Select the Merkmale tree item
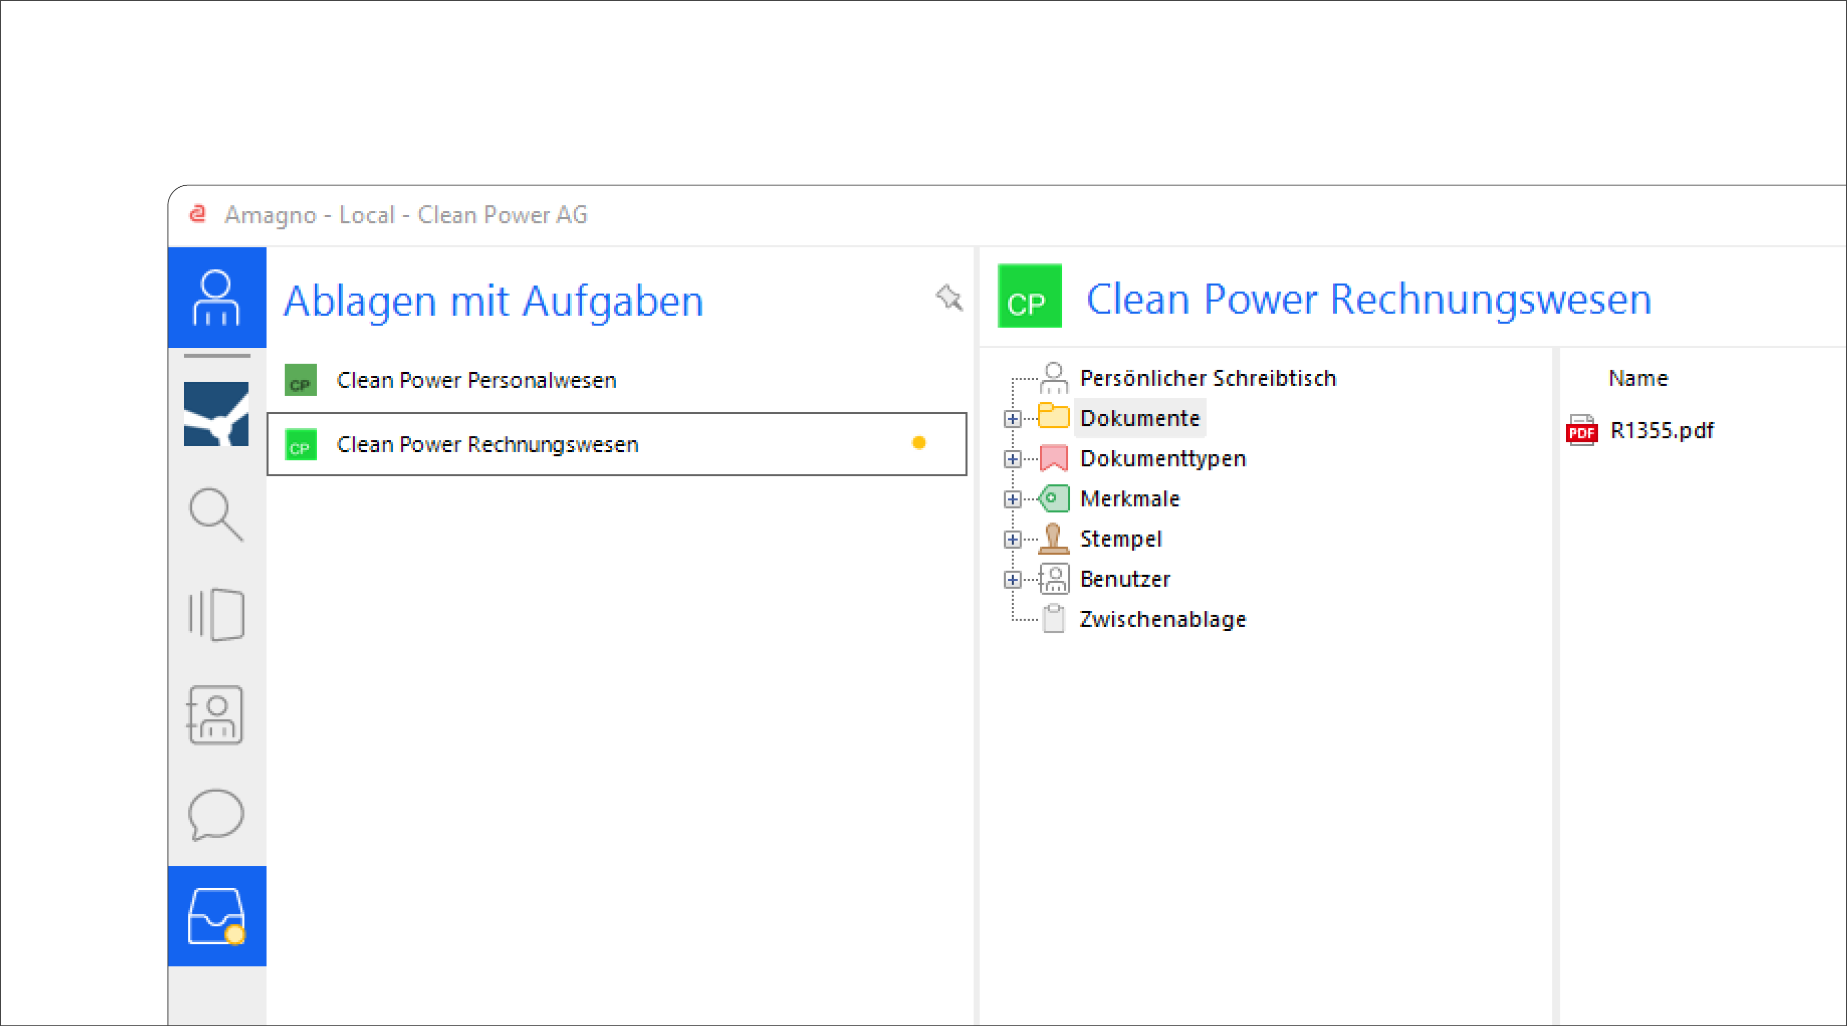The width and height of the screenshot is (1847, 1026). tap(1130, 498)
